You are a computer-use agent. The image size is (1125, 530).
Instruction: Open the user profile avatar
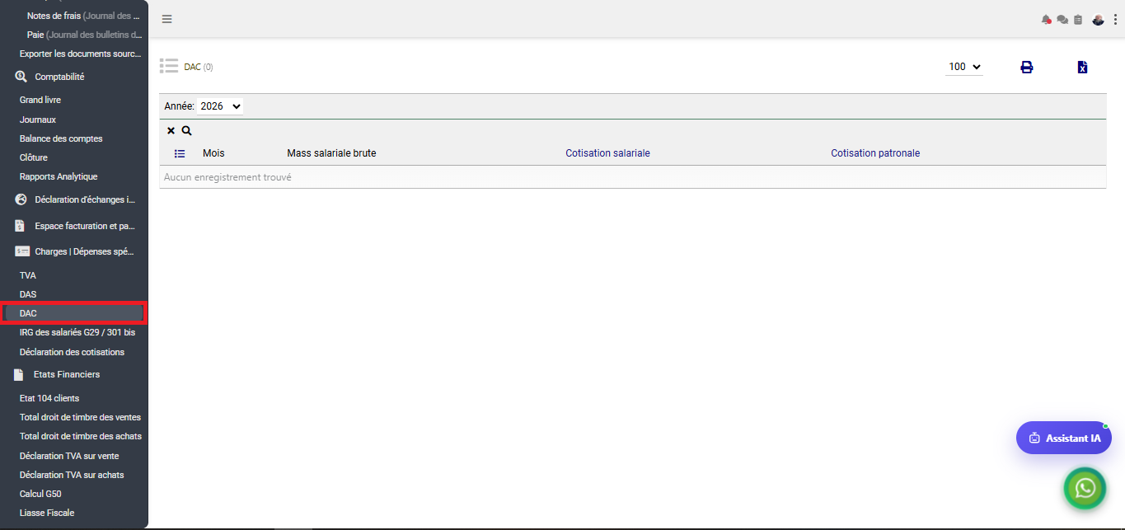(1098, 20)
